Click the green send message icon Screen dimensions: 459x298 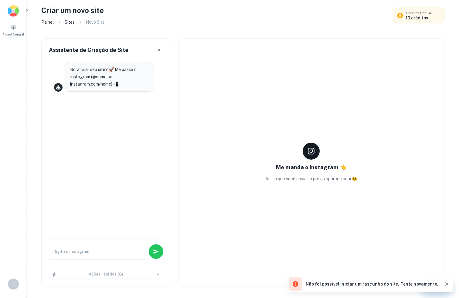click(156, 252)
